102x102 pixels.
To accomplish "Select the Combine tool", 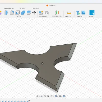I will tap(23, 13).
